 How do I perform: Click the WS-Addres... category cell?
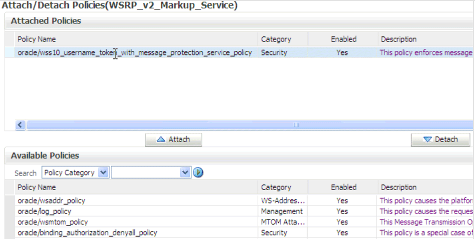(x=283, y=200)
